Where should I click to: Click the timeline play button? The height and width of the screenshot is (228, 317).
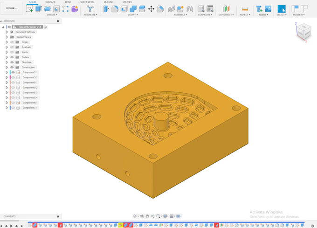(11, 226)
